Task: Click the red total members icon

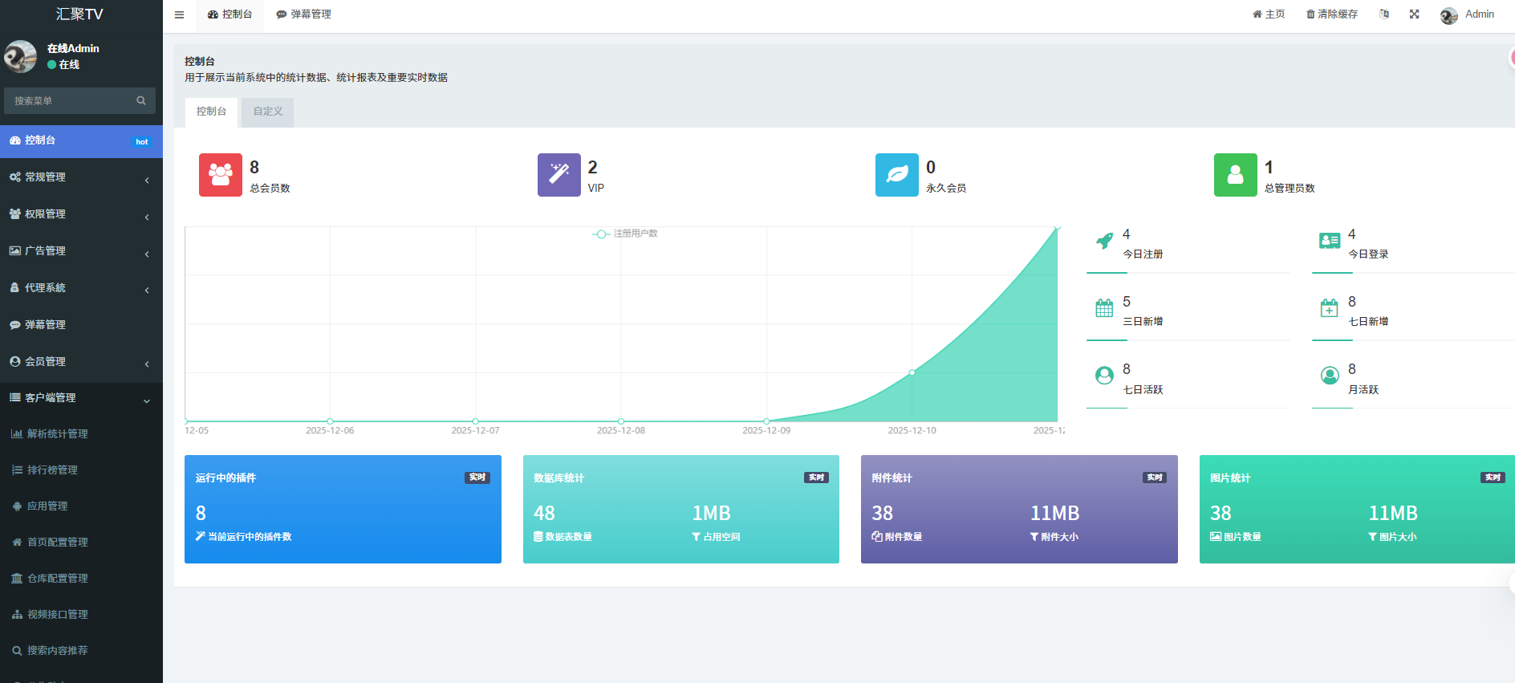Action: coord(221,175)
